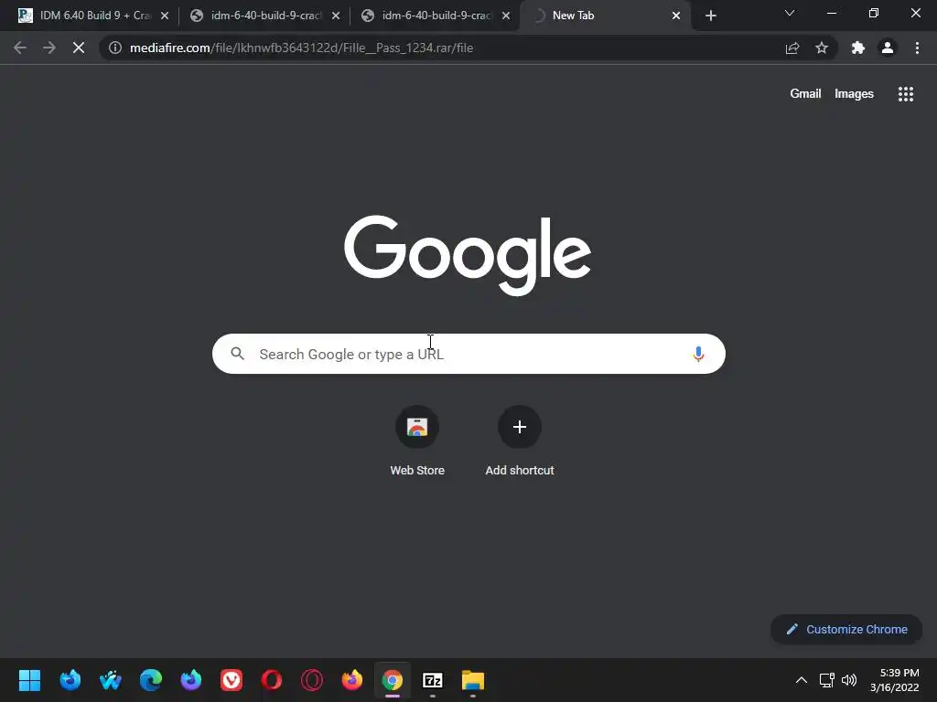The width and height of the screenshot is (937, 702).
Task: Open a new tab with plus button
Action: coord(710,16)
